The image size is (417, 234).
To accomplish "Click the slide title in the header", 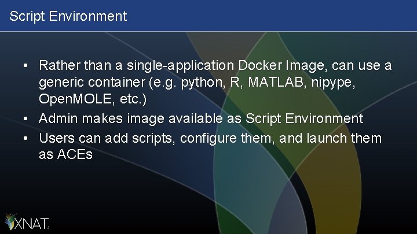I will [x=68, y=16].
